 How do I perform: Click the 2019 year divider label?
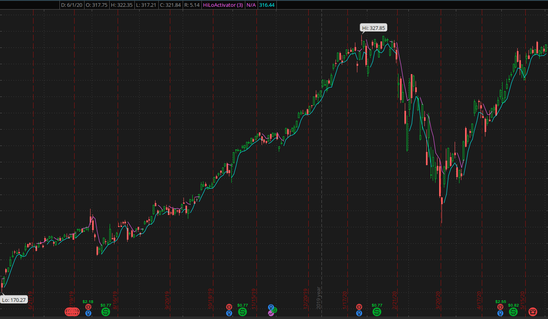click(x=319, y=297)
